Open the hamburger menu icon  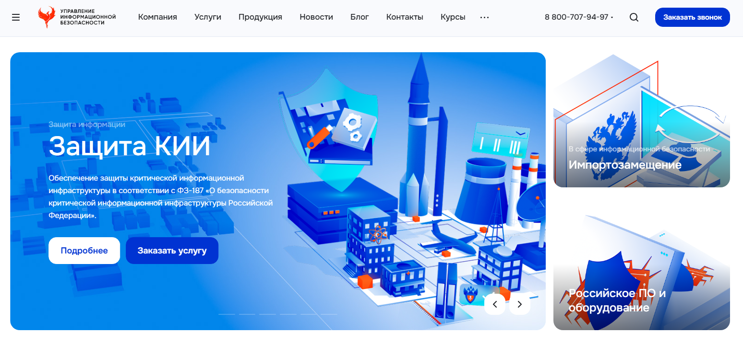(x=16, y=17)
